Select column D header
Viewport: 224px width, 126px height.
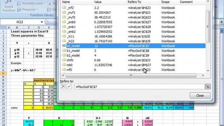pos(39,28)
